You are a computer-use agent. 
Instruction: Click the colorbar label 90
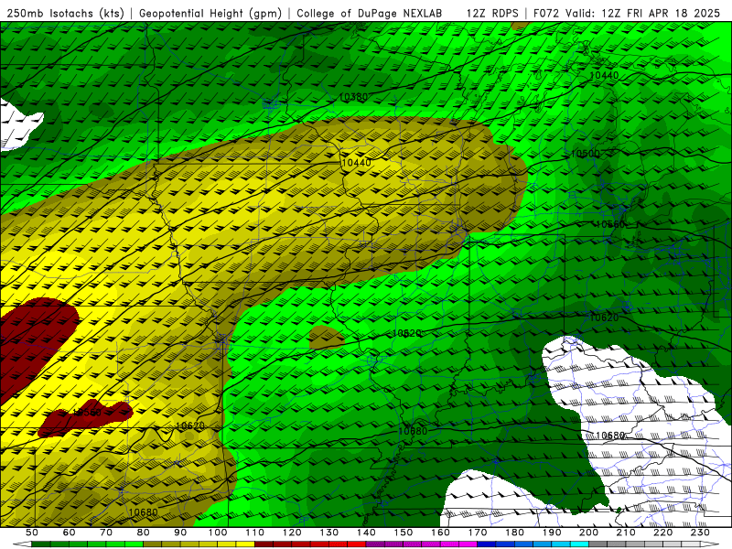coord(180,533)
